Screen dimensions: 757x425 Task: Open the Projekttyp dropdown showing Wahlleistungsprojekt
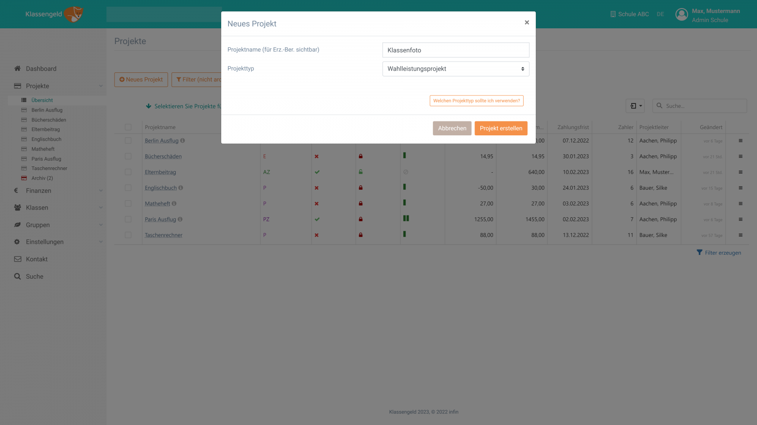coord(456,69)
